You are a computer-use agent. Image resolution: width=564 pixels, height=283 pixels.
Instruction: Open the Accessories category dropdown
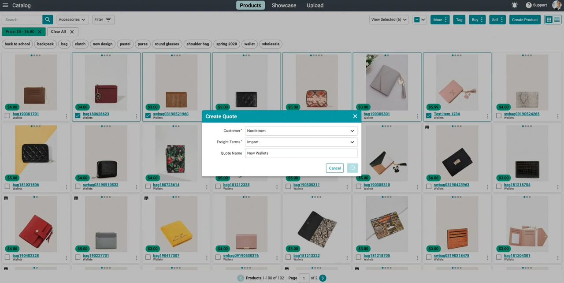(x=73, y=20)
